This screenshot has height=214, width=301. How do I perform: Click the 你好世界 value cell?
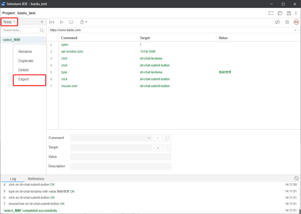tap(225, 72)
